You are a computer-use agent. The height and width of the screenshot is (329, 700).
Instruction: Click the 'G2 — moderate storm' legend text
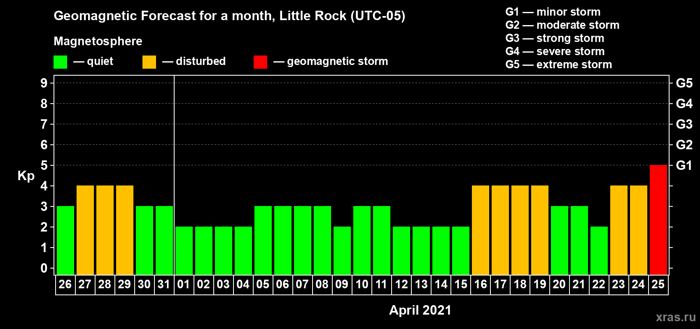562,25
